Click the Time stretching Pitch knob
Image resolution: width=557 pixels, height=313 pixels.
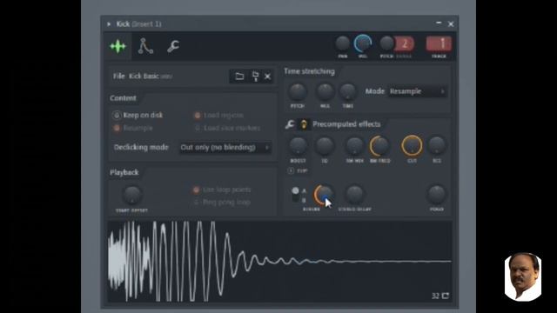click(x=298, y=92)
